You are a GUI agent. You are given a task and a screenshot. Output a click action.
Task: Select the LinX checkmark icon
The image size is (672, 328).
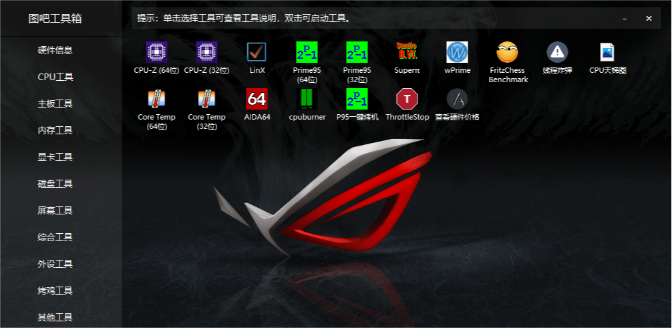257,52
